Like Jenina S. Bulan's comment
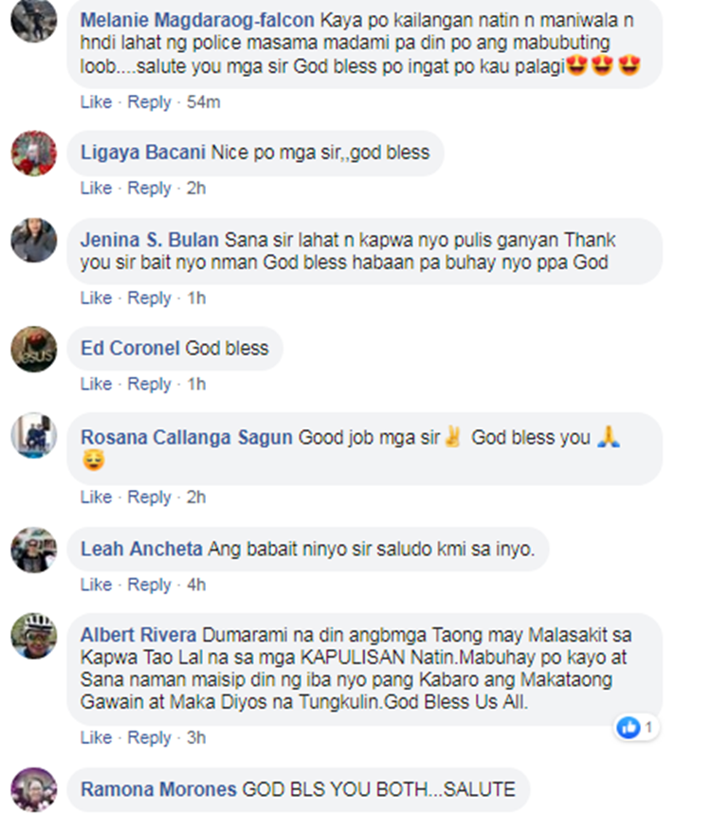Viewport: 711px width, 814px height. tap(96, 298)
